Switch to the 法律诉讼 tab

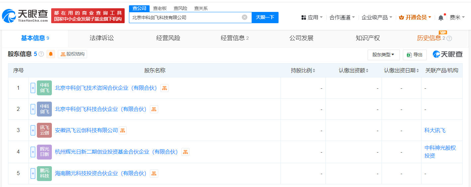pyautogui.click(x=102, y=38)
